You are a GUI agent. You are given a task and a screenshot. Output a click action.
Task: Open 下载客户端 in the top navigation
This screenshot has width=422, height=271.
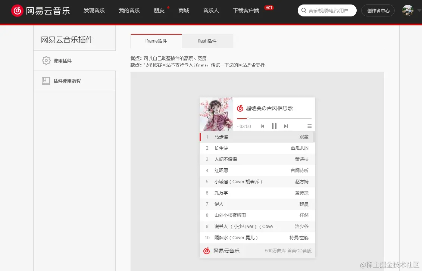pyautogui.click(x=246, y=10)
